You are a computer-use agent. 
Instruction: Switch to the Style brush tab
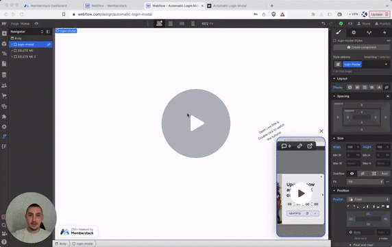[339, 32]
